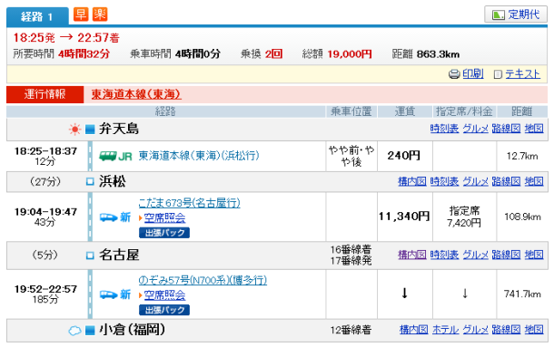The image size is (554, 347).
Task: Click 指定席 7,420円 charge cell
Action: click(464, 217)
